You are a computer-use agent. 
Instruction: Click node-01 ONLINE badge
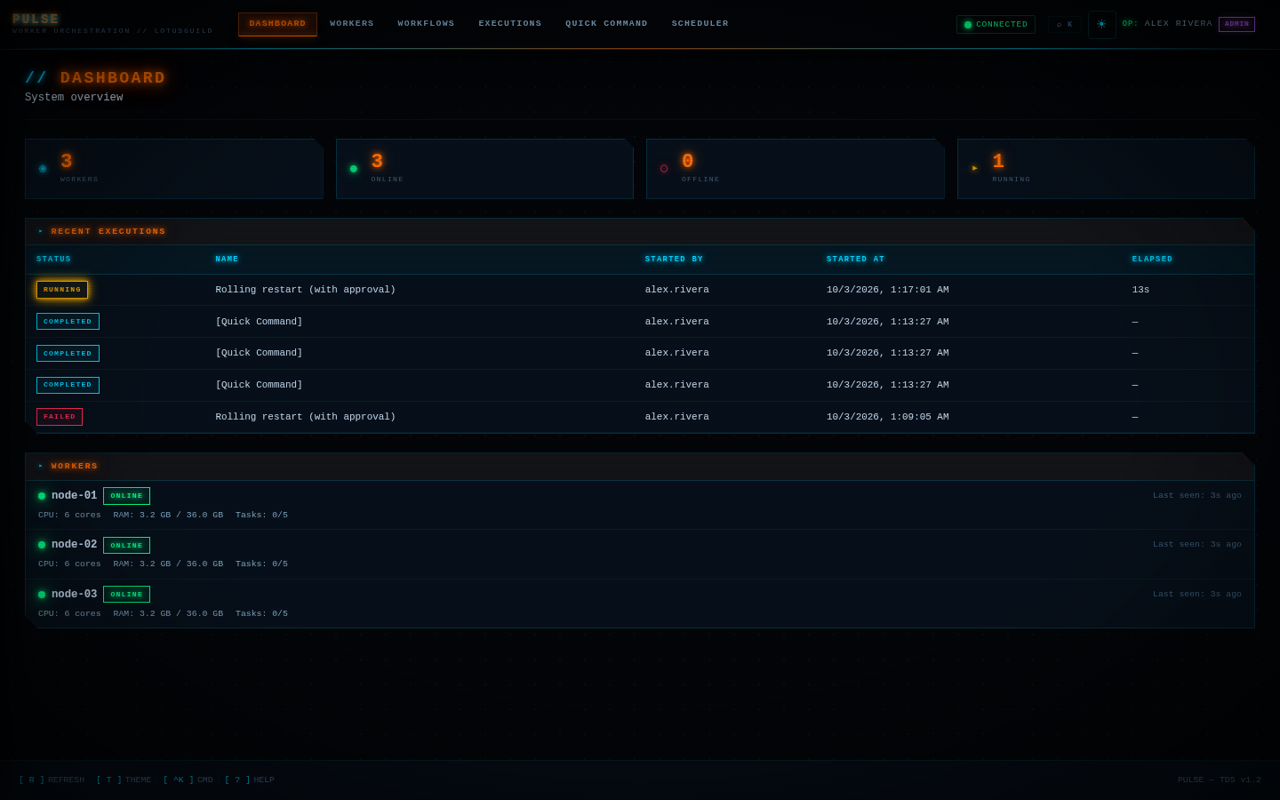point(126,496)
